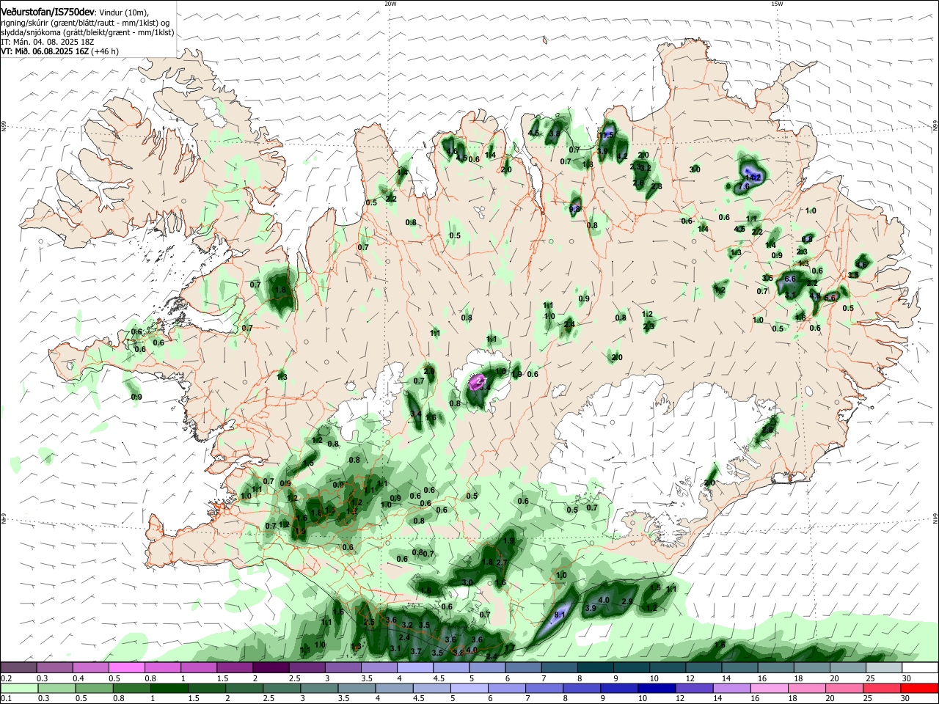Click top legend swatch between 0.2 and 0.3
This screenshot has height=704, width=939.
pos(18,667)
